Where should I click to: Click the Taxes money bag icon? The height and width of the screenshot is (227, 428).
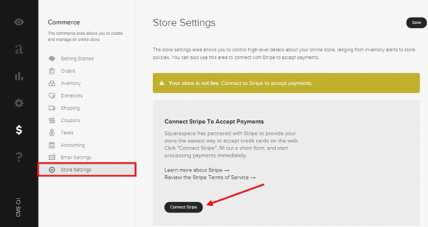pos(52,132)
